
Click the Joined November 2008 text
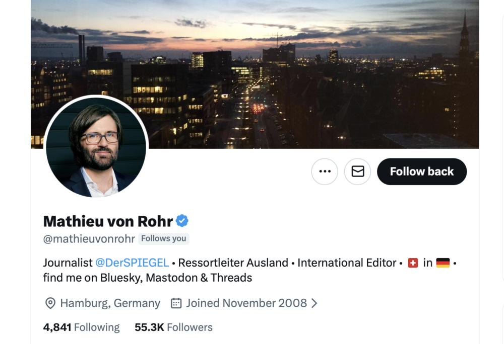(x=246, y=303)
